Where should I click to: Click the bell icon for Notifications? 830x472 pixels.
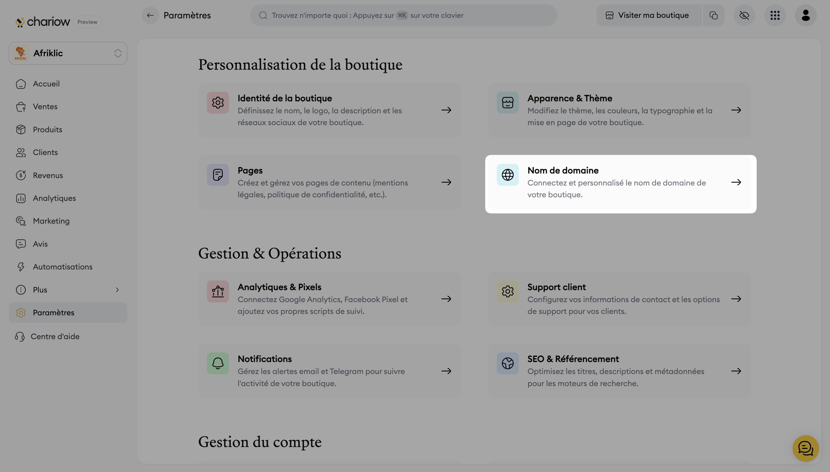[218, 363]
